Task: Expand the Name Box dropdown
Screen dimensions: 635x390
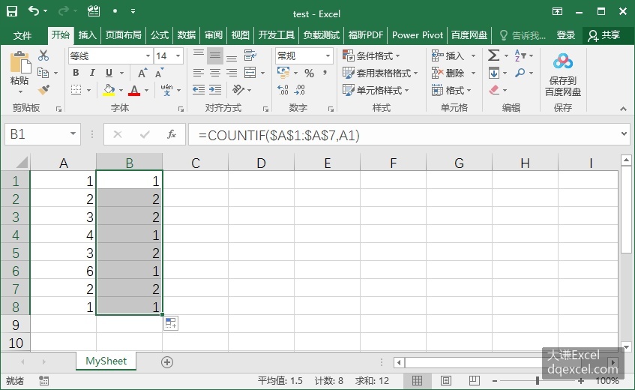Action: [73, 133]
